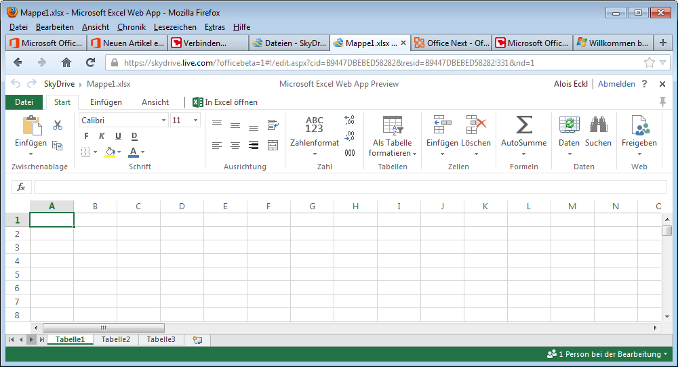The image size is (678, 367).
Task: Click the AutoSumme sigma icon
Action: (x=523, y=125)
